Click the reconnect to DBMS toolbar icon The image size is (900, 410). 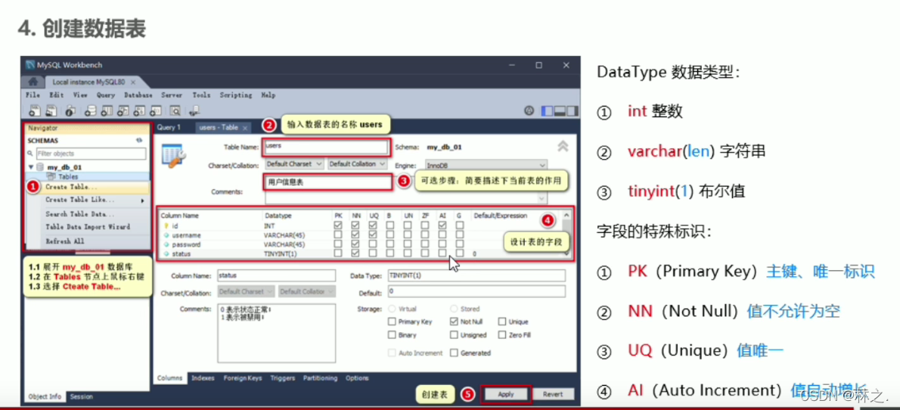(194, 111)
